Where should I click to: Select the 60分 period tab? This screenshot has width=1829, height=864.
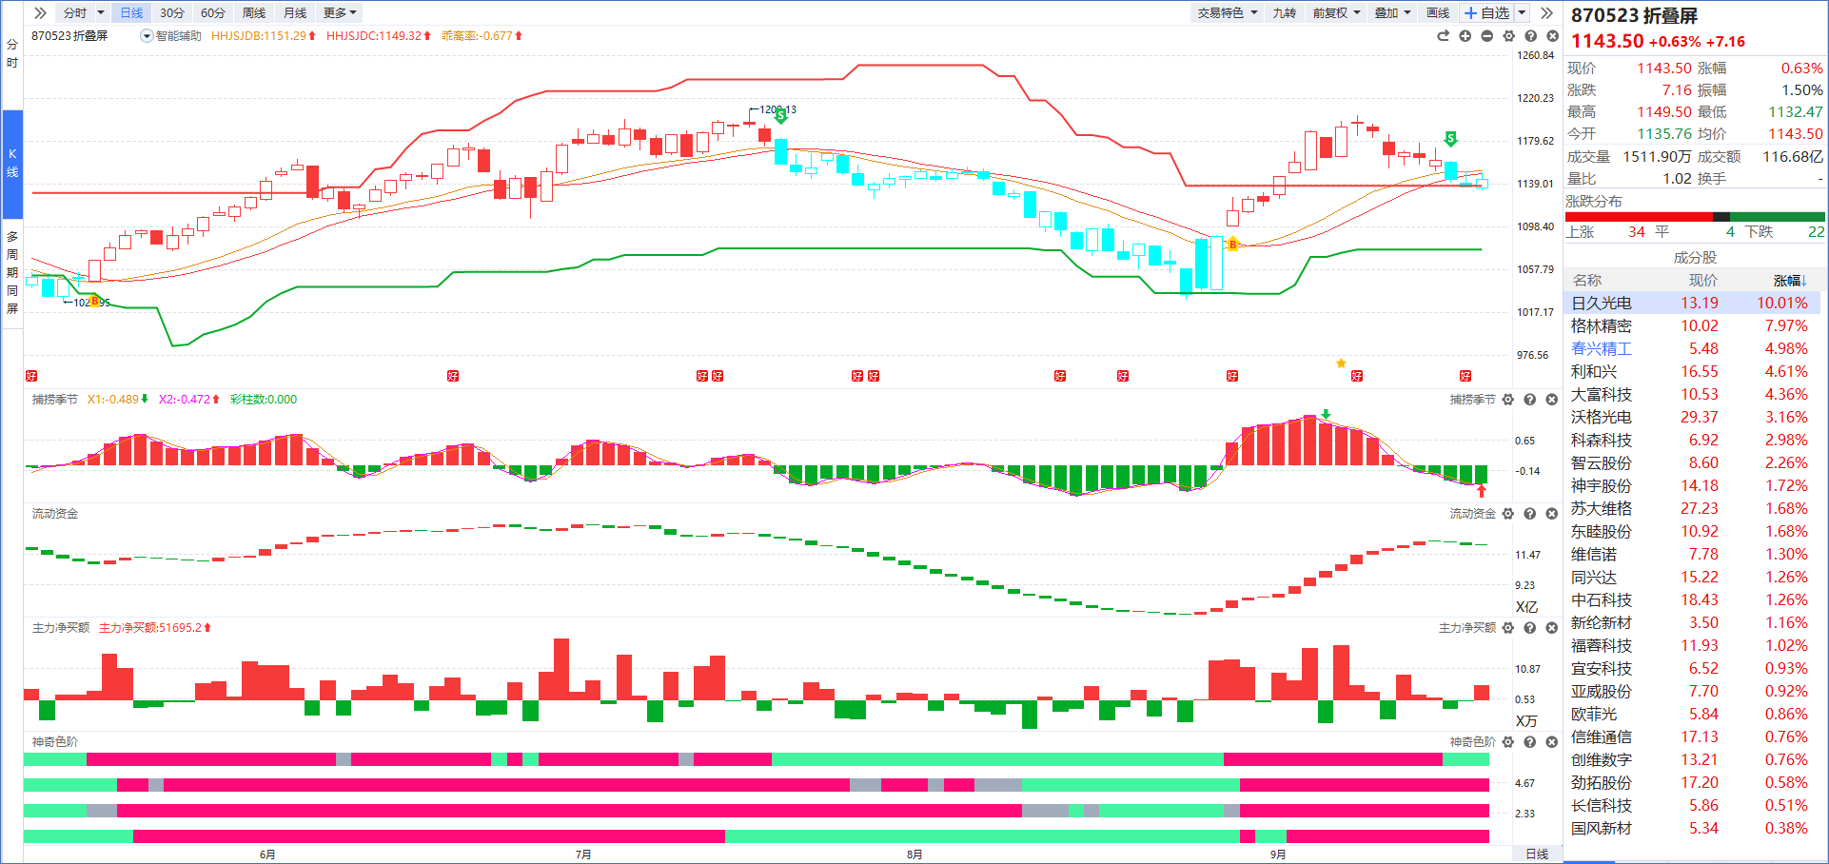pyautogui.click(x=213, y=12)
